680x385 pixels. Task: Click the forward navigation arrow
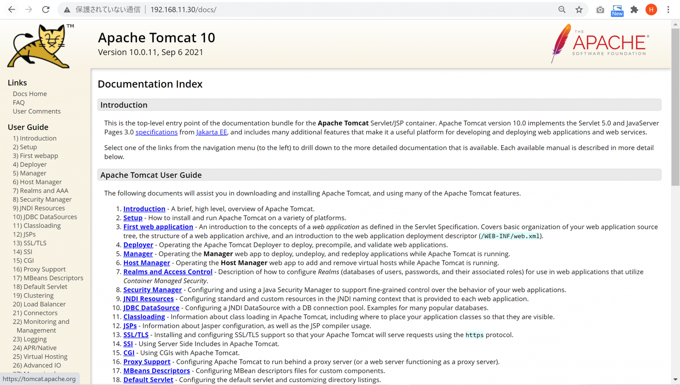[x=29, y=10]
